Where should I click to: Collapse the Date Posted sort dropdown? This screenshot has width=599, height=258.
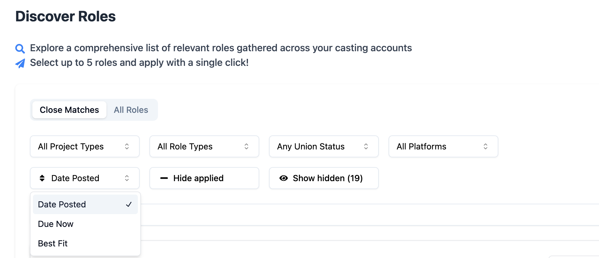84,178
